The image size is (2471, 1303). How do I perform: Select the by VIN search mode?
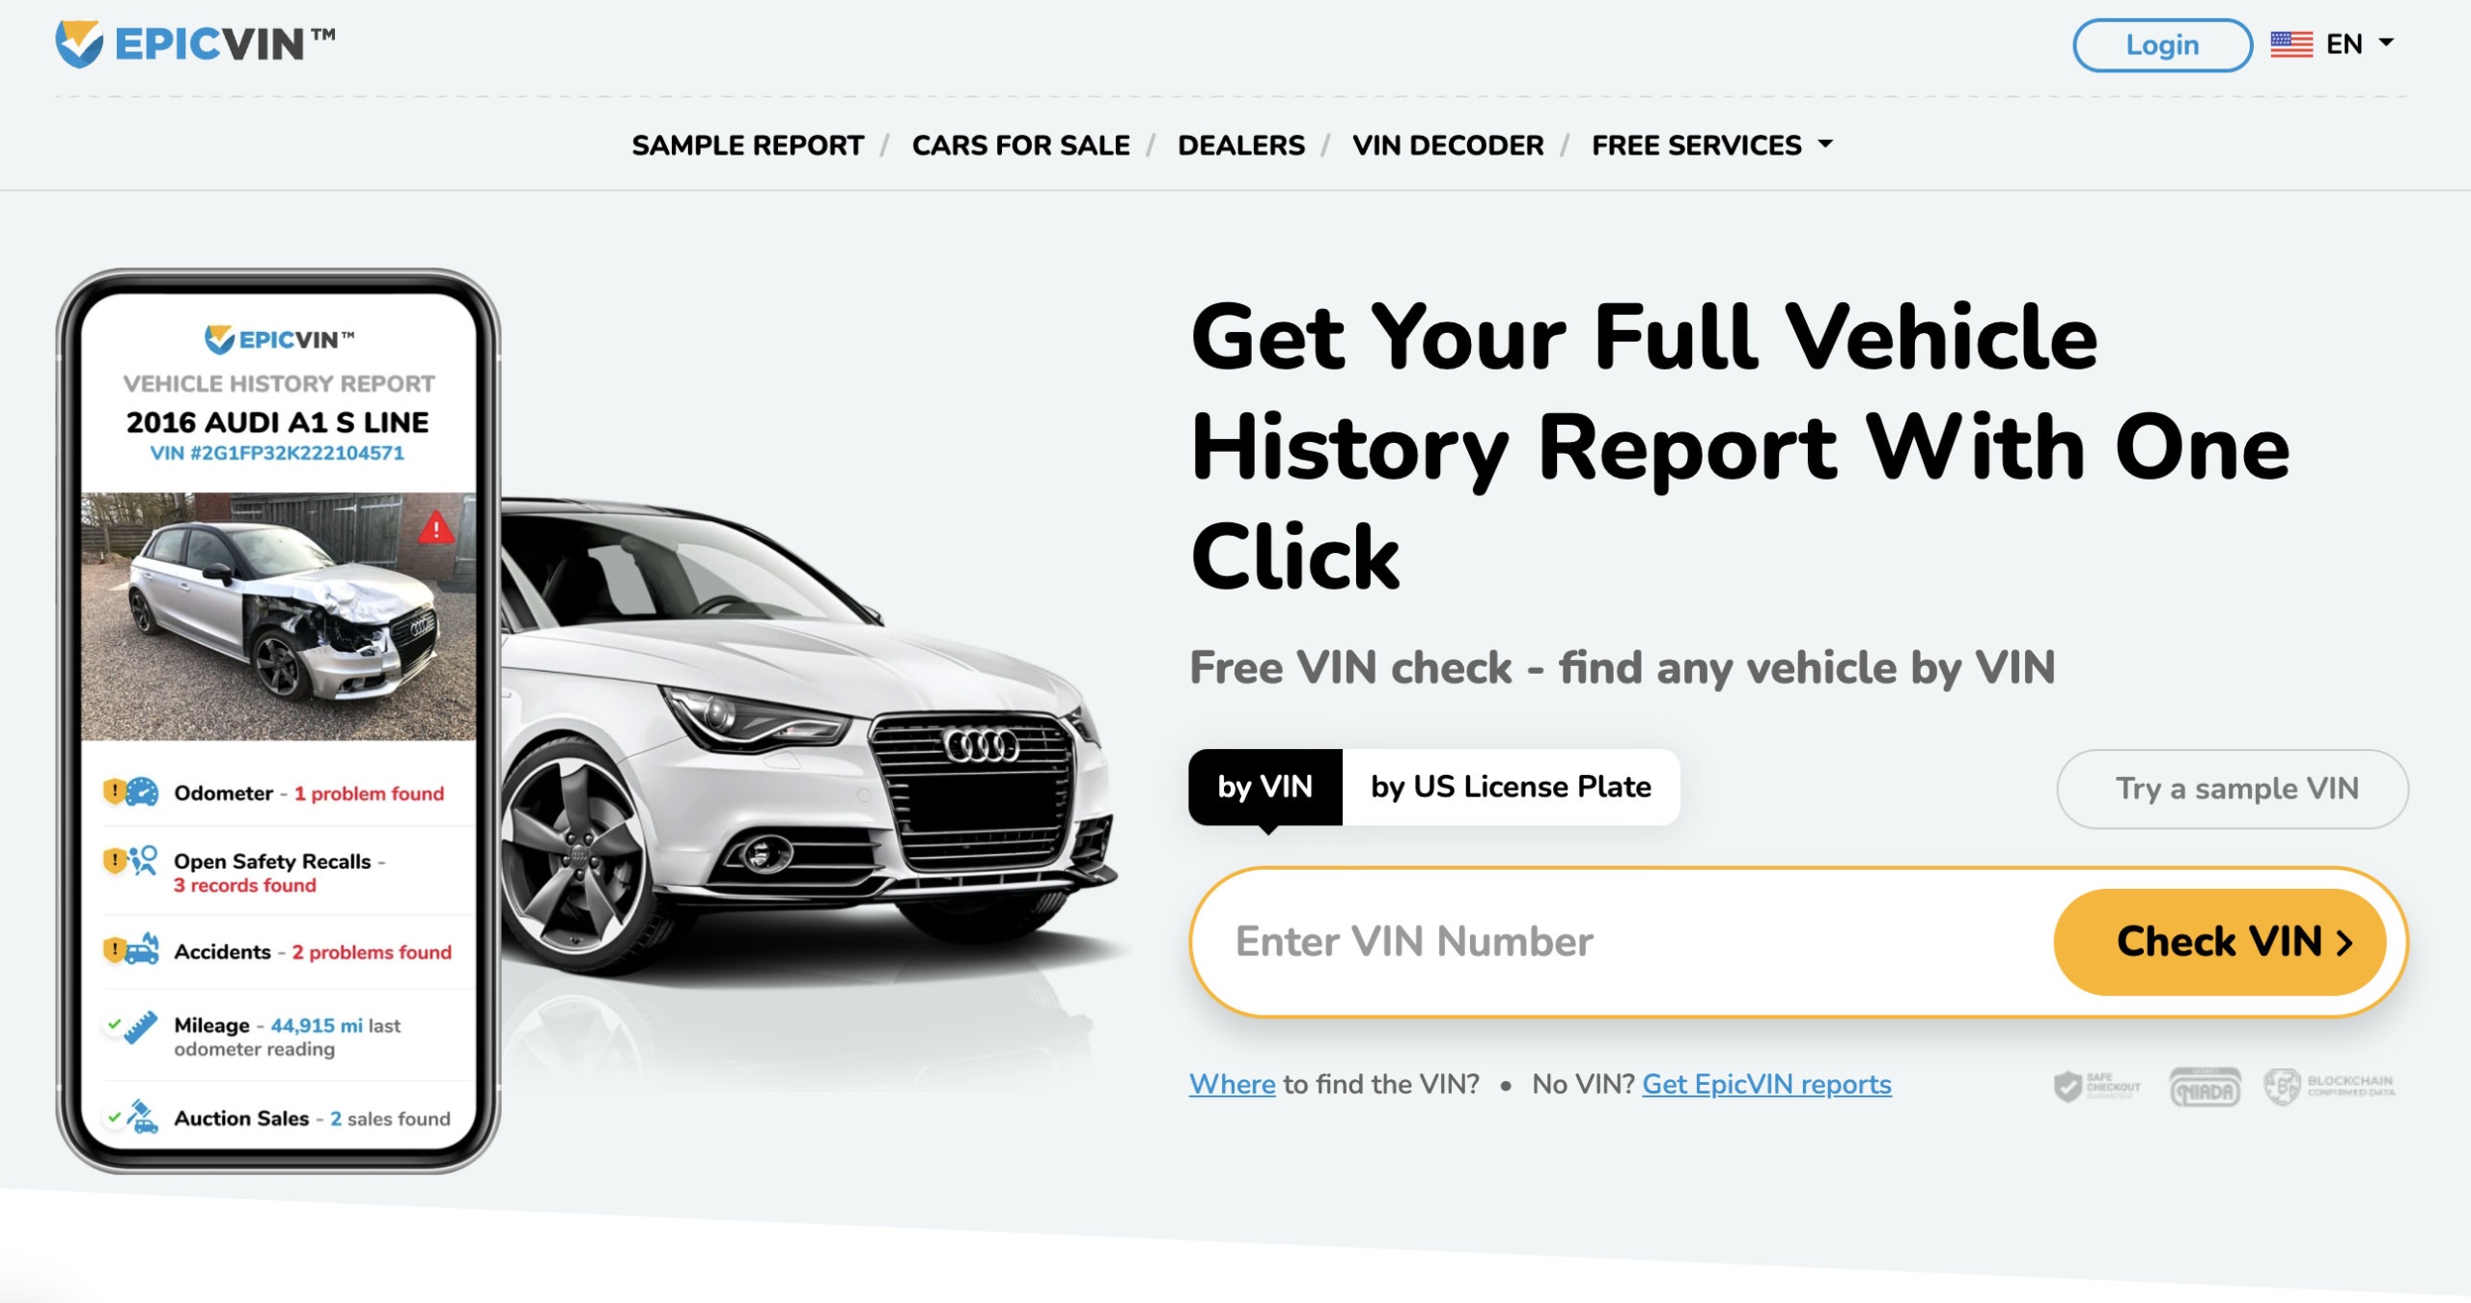tap(1264, 788)
